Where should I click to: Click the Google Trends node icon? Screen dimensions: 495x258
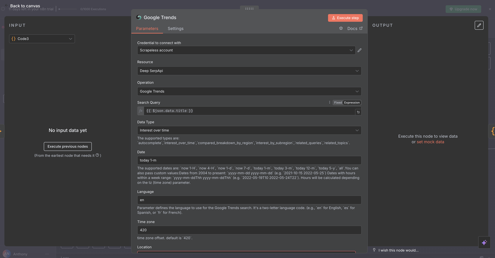[139, 17]
